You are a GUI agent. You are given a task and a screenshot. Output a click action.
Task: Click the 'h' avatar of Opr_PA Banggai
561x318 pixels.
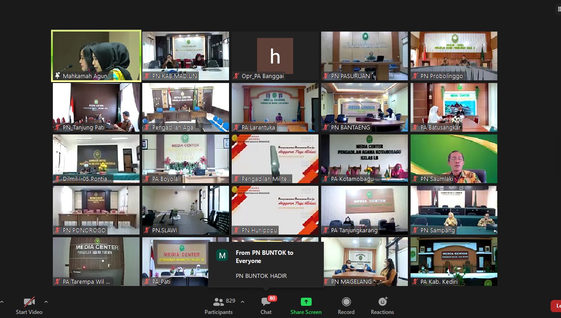point(275,56)
